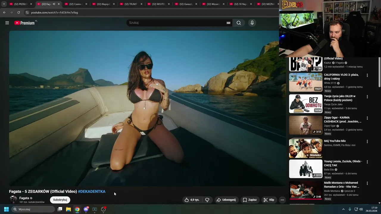The image size is (381, 214).
Task: Select the youtube.com address bar URL
Action: point(54,12)
